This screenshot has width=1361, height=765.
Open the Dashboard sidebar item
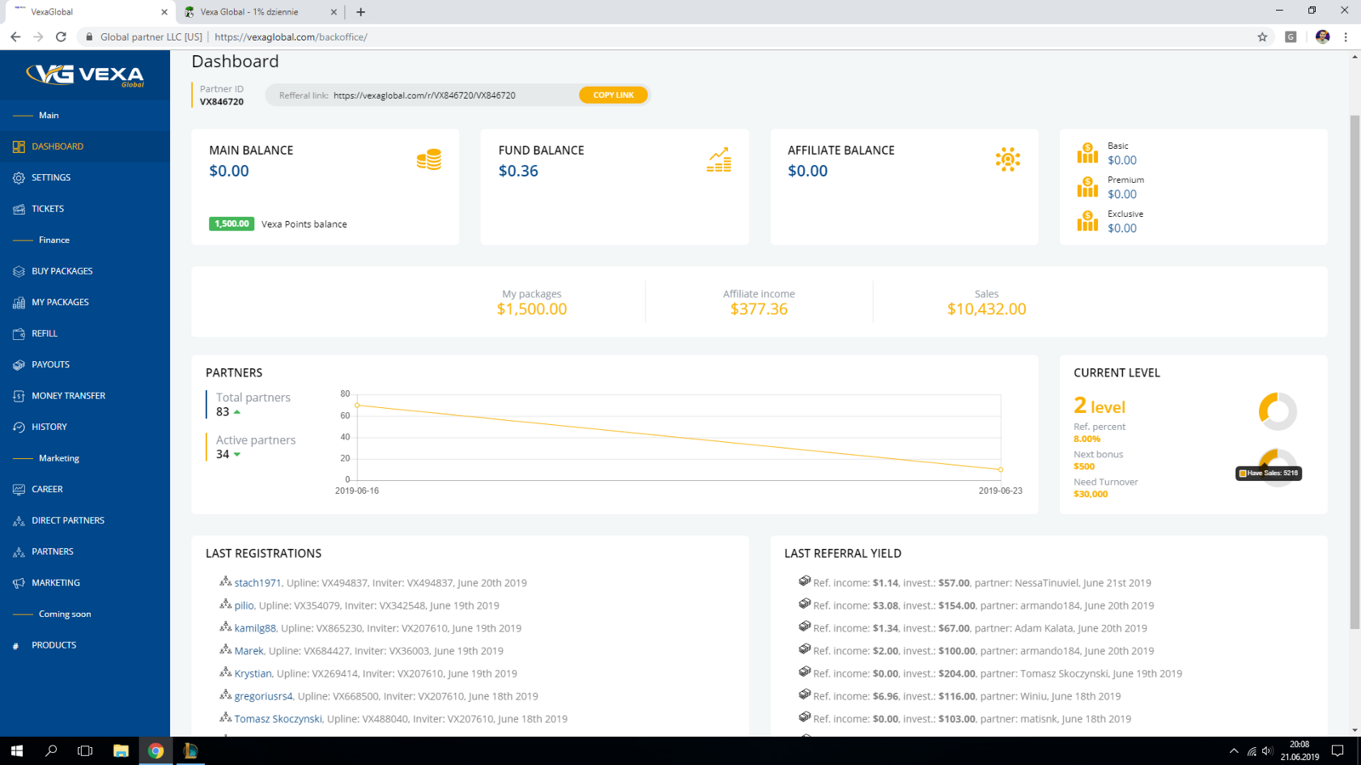(x=85, y=146)
